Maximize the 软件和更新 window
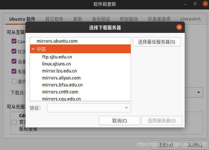This screenshot has height=150, width=209. coord(195,4)
